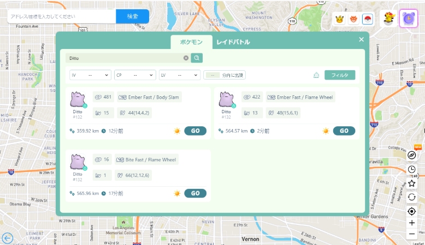
Task: Click the Vernon label on the map
Action: tap(250, 239)
